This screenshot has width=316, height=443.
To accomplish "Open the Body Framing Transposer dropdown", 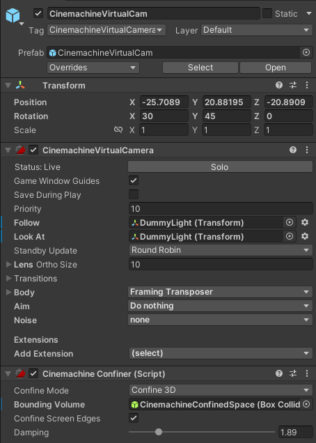I will 220,292.
